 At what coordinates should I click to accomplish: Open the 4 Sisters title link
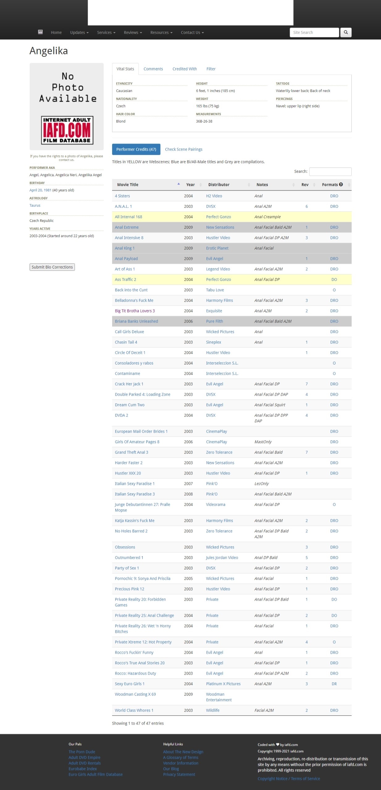(122, 196)
